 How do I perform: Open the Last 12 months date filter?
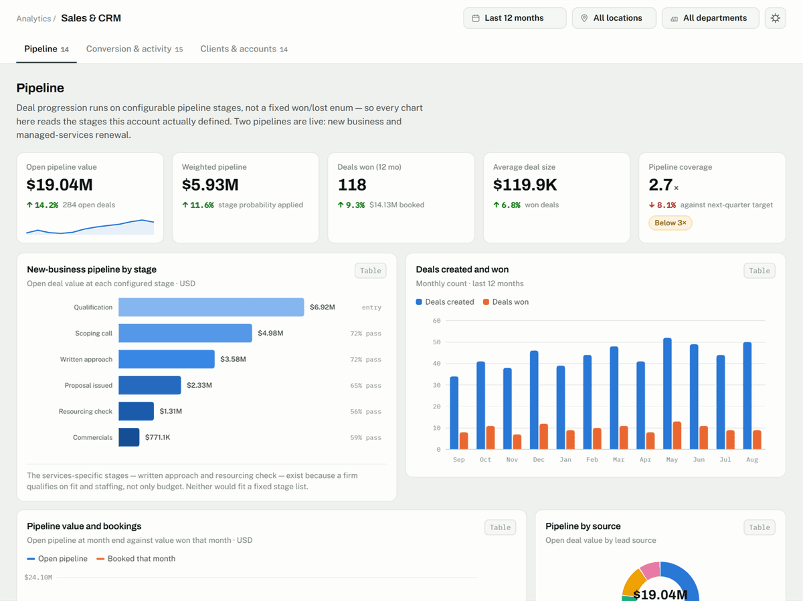pos(515,18)
